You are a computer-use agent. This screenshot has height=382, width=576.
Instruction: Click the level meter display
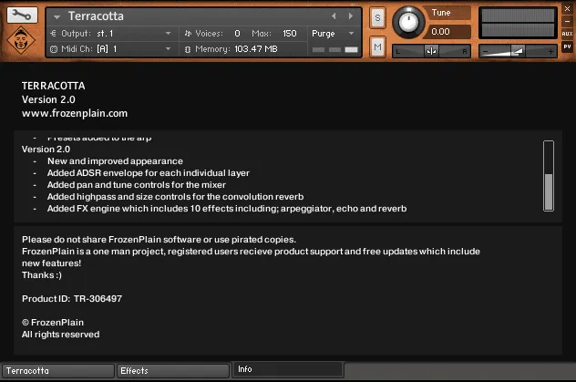pyautogui.click(x=518, y=23)
